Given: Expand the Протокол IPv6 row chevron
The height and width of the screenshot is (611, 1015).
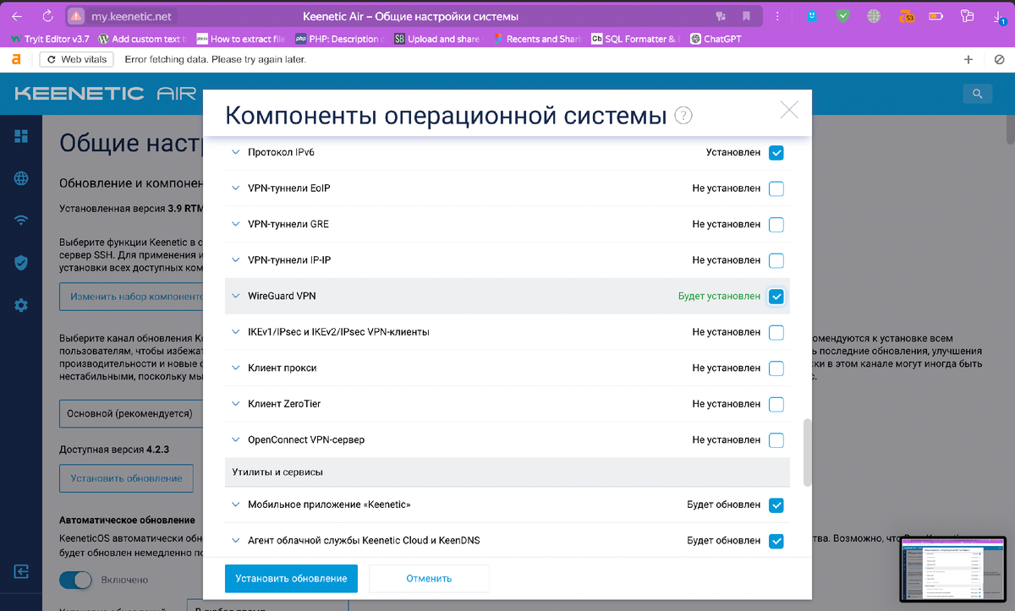Looking at the screenshot, I should [236, 153].
